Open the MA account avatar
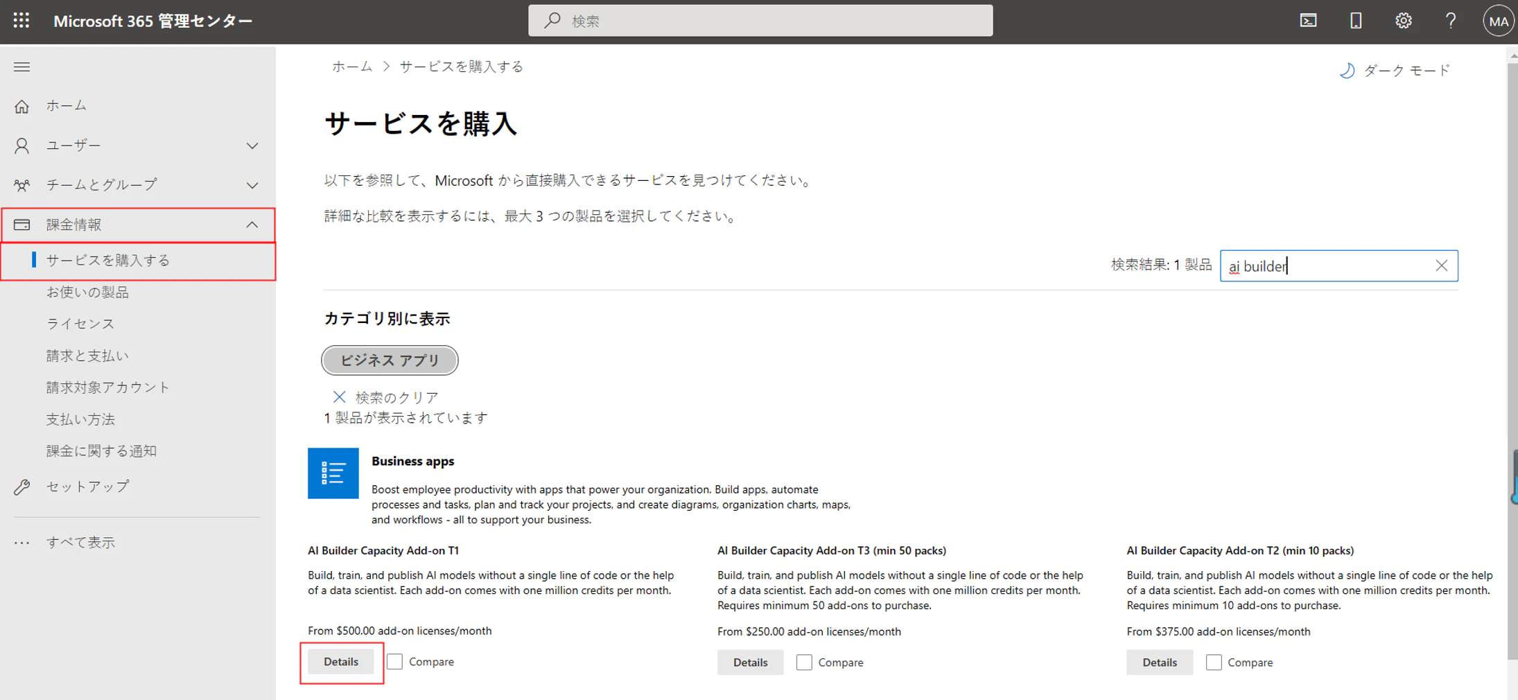The height and width of the screenshot is (700, 1518). (x=1498, y=21)
